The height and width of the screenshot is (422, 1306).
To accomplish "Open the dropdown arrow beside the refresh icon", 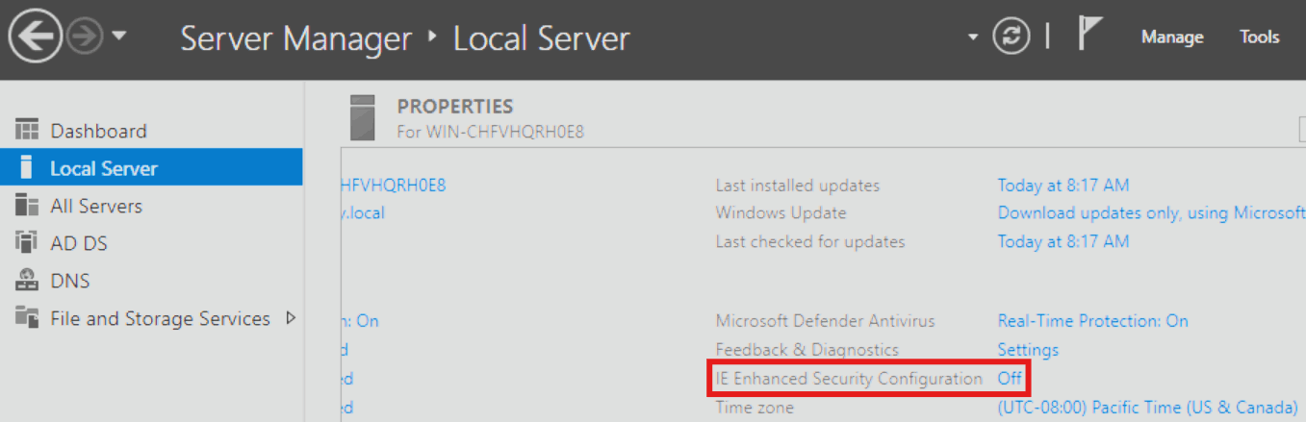I will (x=974, y=37).
